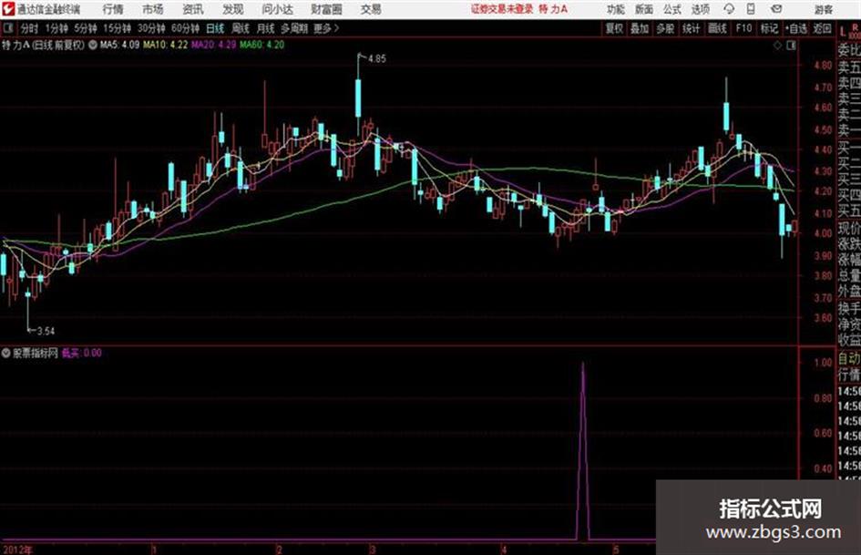Toggle the side panel icon beside the diamond
Viewport: 861px width, 555px height.
(x=791, y=46)
